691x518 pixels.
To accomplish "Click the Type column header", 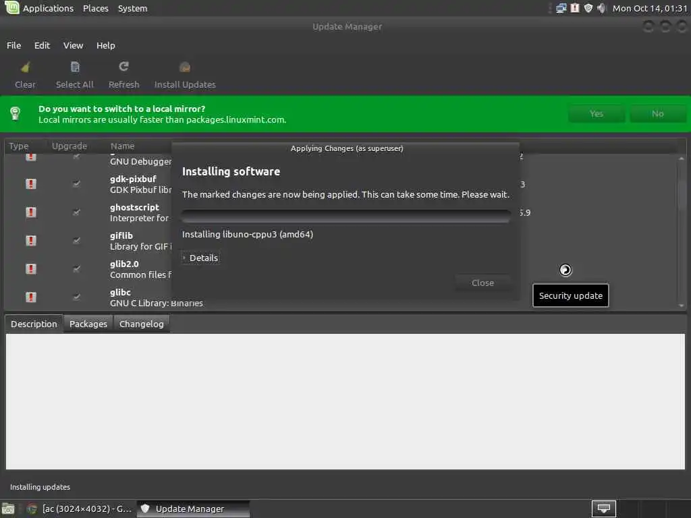I will tap(19, 146).
